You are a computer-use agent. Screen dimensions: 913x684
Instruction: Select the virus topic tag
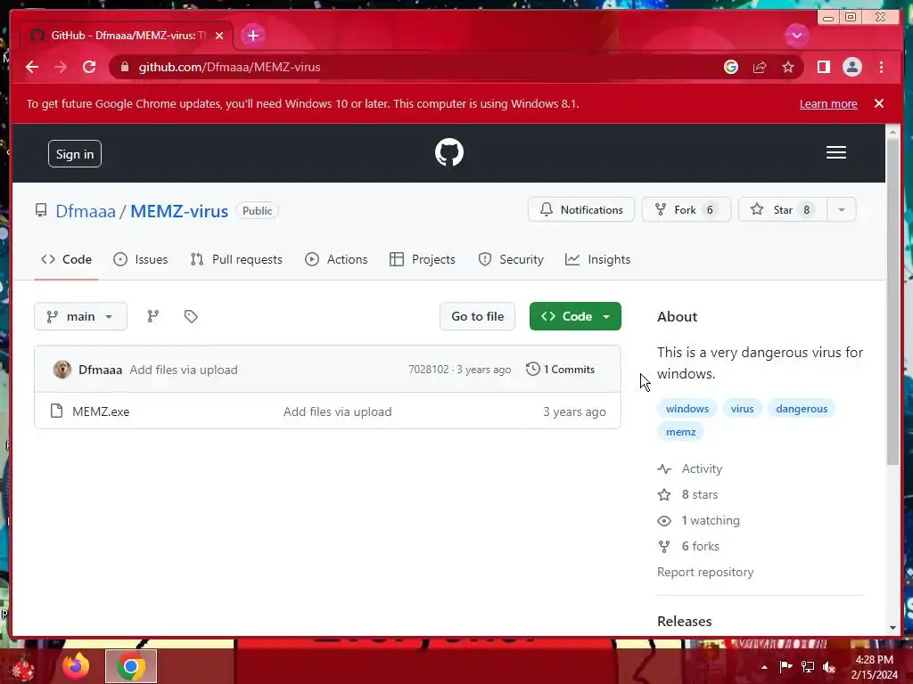(742, 409)
